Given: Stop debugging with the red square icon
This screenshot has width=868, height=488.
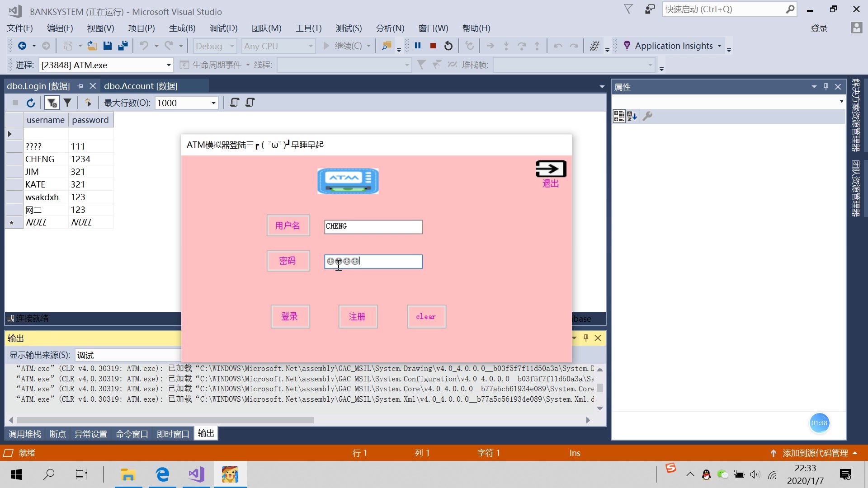Looking at the screenshot, I should (433, 46).
